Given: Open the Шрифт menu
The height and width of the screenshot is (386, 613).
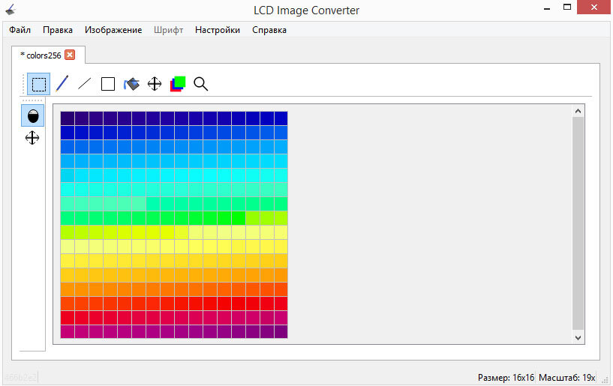Looking at the screenshot, I should click(169, 30).
